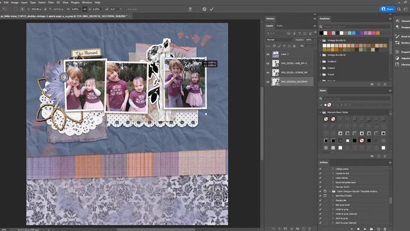Toggle visibility of the selected bottom layer

[268, 81]
